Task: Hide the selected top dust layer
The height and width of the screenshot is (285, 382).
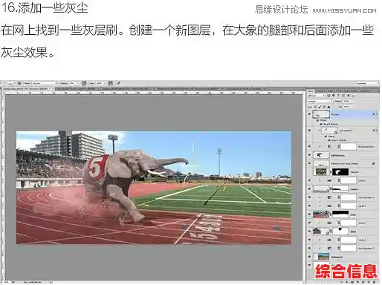Action: pos(309,114)
